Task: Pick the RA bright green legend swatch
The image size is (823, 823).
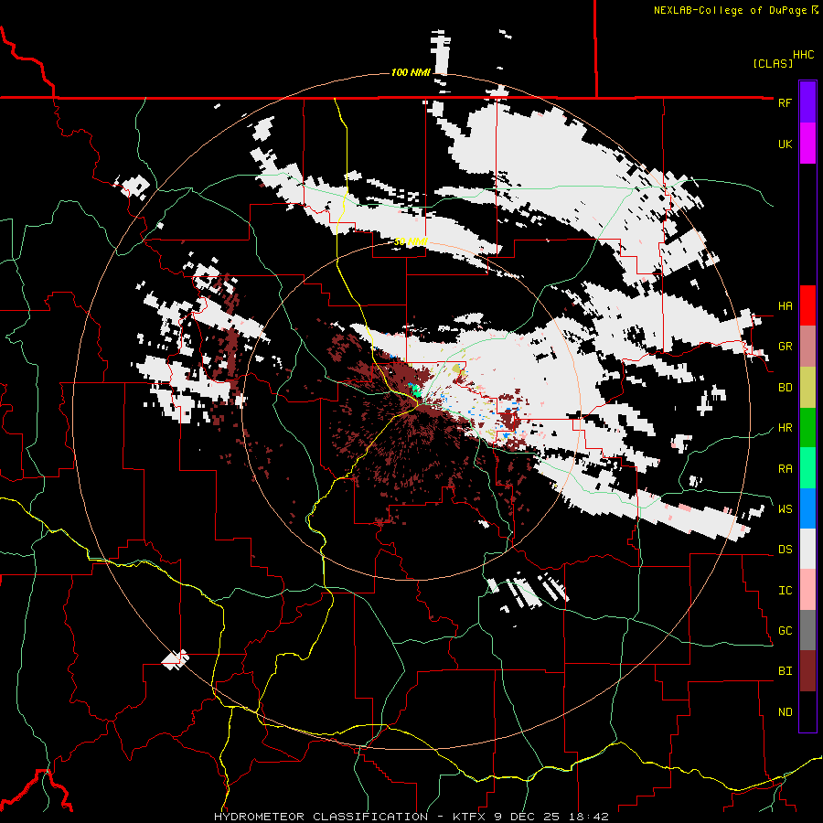Action: pyautogui.click(x=807, y=468)
